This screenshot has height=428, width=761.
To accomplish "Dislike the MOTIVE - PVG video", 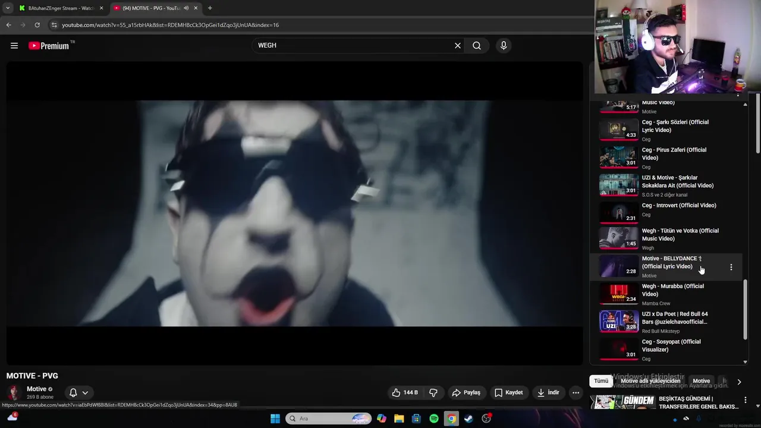I will [433, 392].
